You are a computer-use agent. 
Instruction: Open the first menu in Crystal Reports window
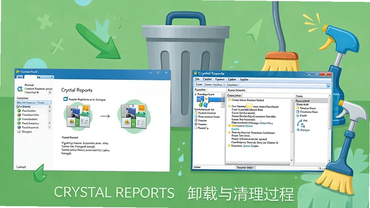coord(197,80)
